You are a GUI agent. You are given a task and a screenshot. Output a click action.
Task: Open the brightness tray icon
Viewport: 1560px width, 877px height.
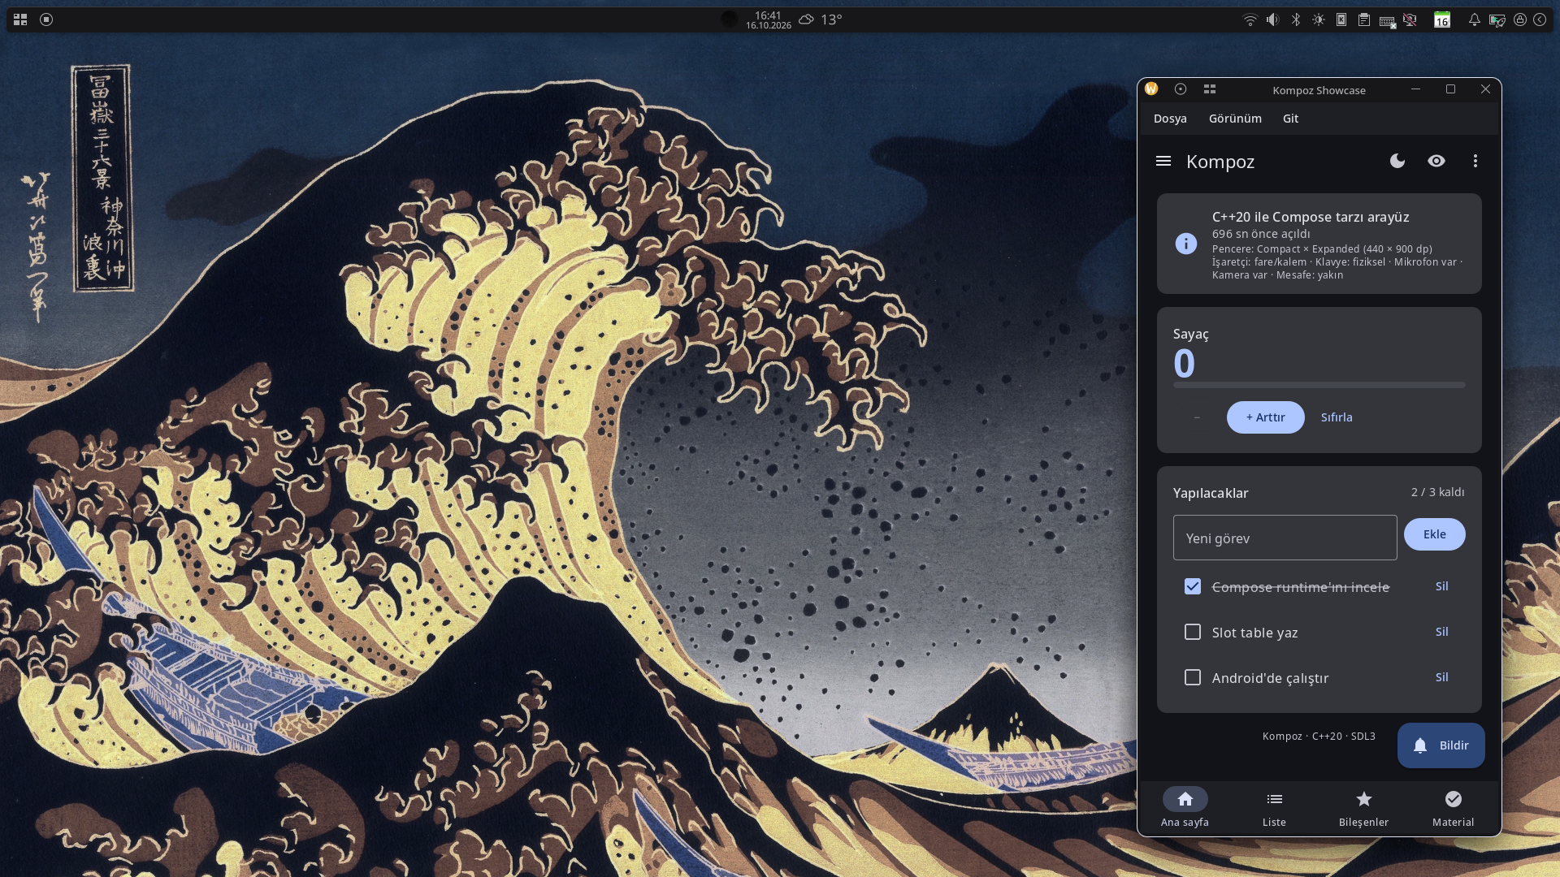coord(1319,19)
